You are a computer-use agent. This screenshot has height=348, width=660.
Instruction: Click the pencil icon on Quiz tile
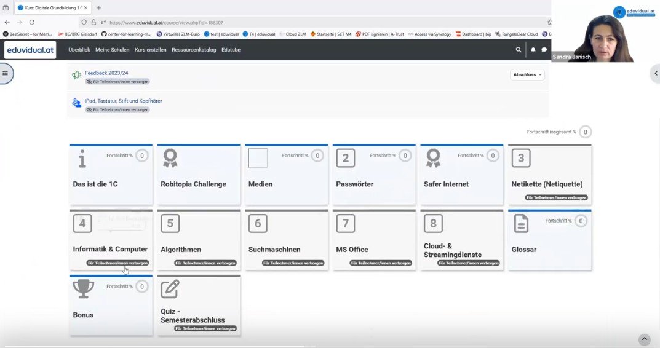(x=170, y=288)
